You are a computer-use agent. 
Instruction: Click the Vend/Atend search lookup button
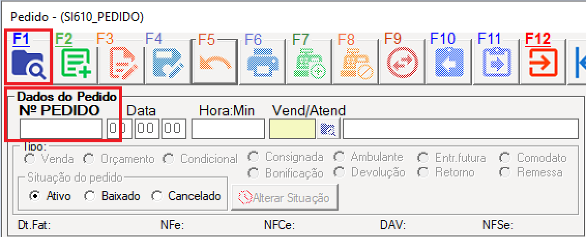(x=328, y=129)
